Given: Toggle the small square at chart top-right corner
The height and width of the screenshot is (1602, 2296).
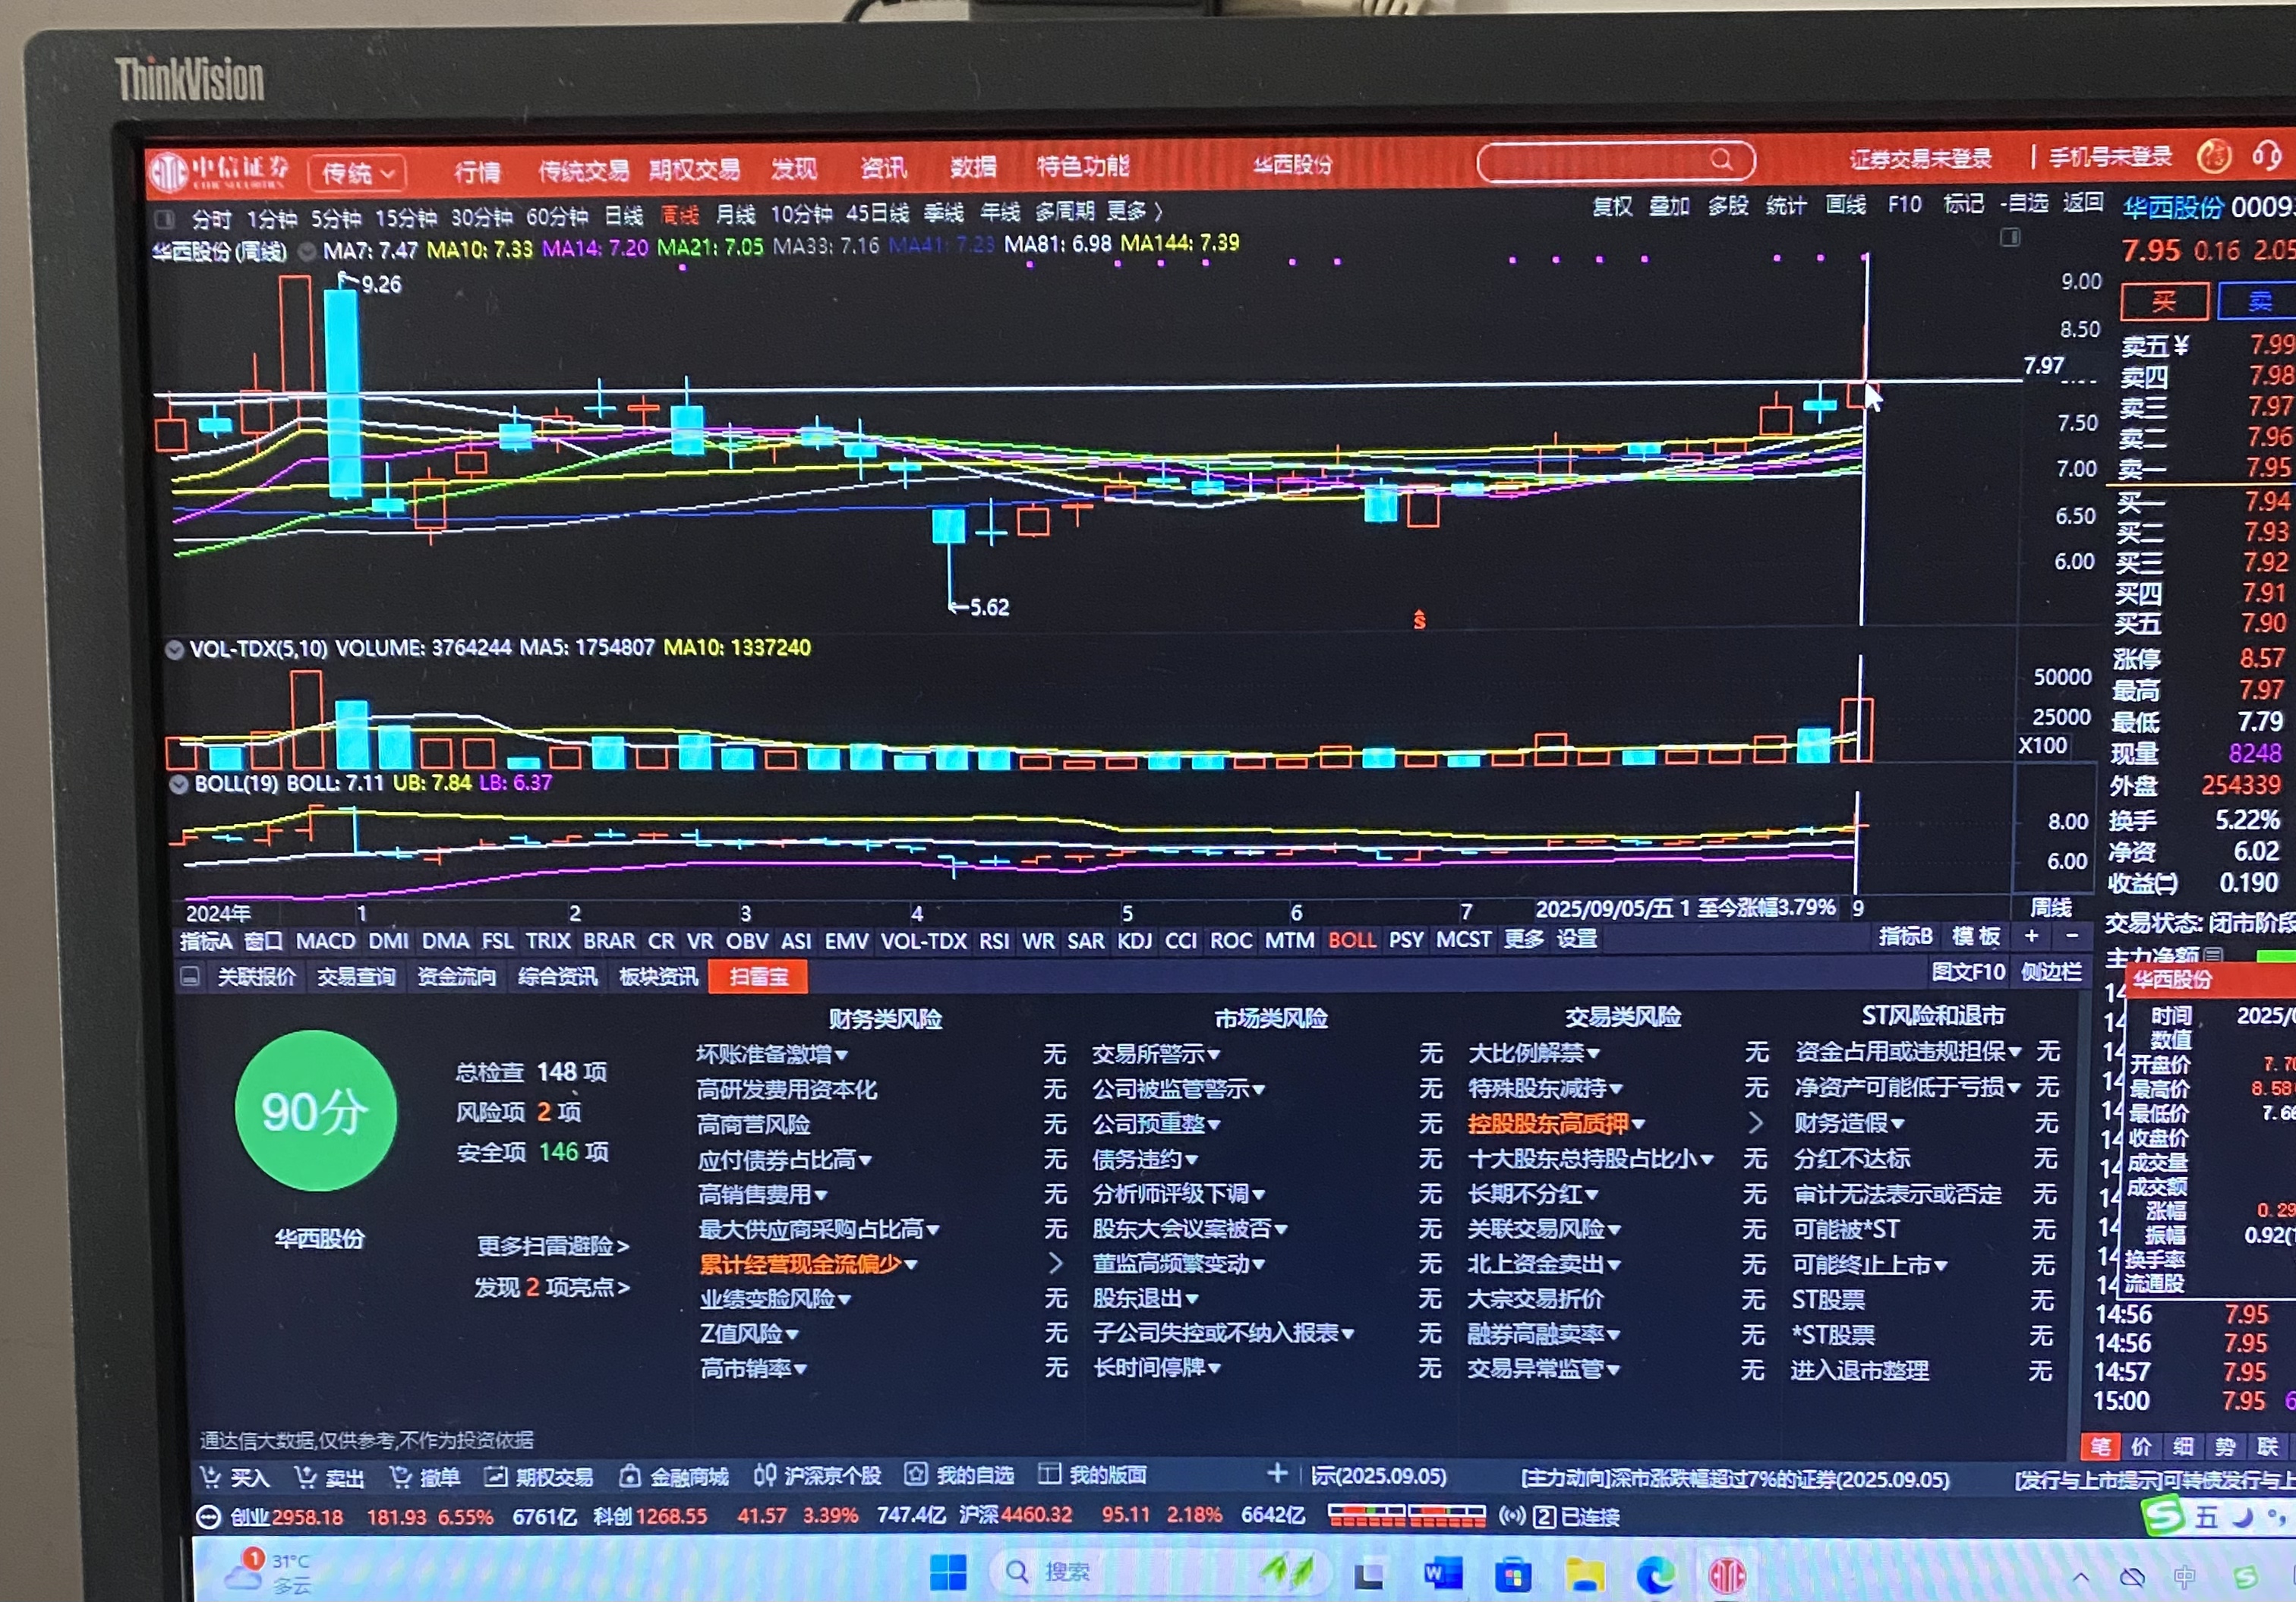Looking at the screenshot, I should tap(2010, 238).
